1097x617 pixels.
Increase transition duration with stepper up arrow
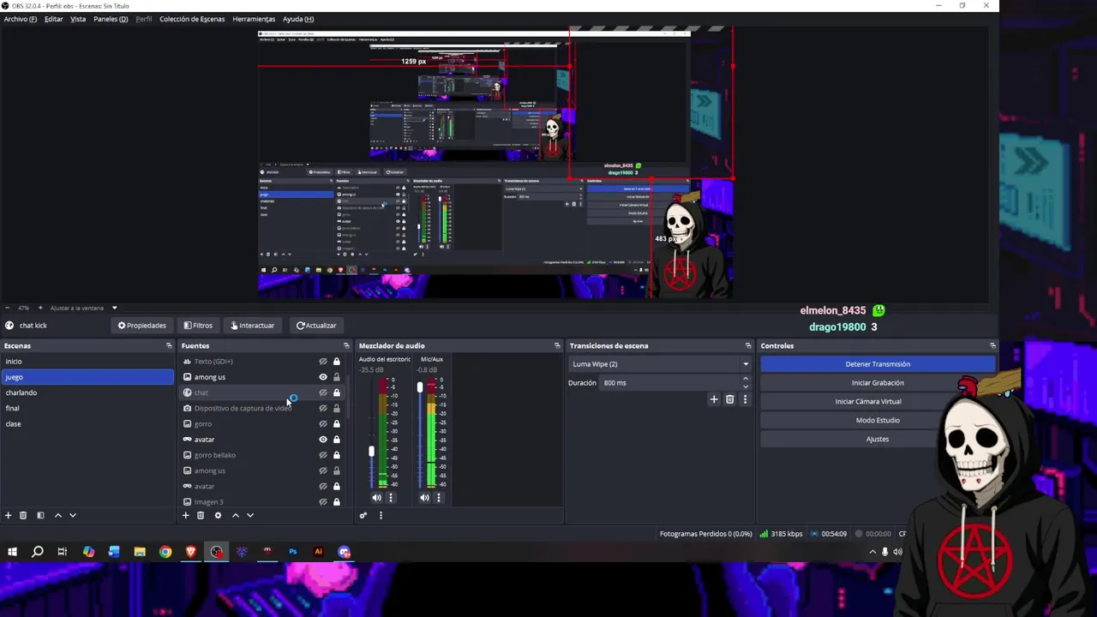pyautogui.click(x=745, y=379)
